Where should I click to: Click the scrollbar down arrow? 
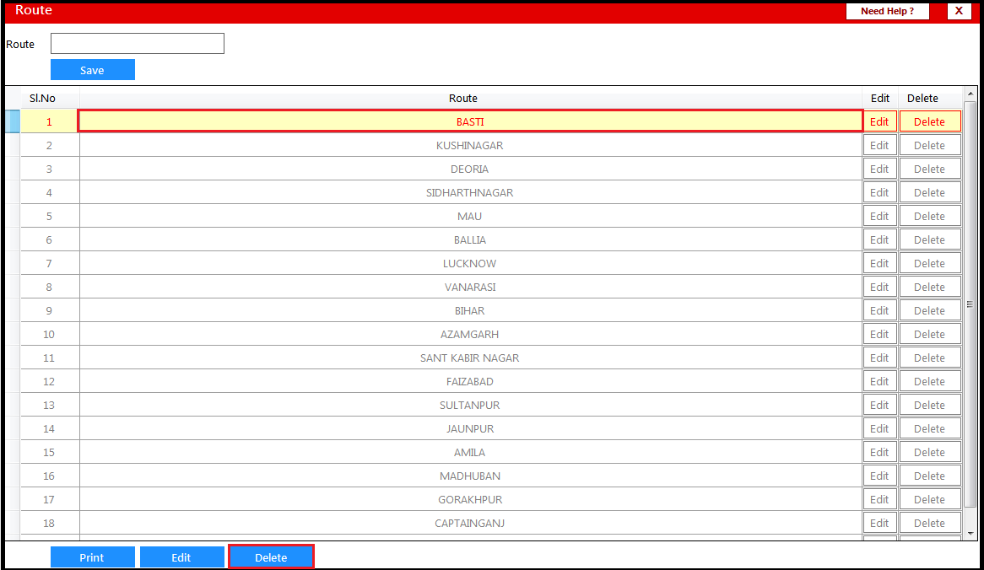pos(970,534)
